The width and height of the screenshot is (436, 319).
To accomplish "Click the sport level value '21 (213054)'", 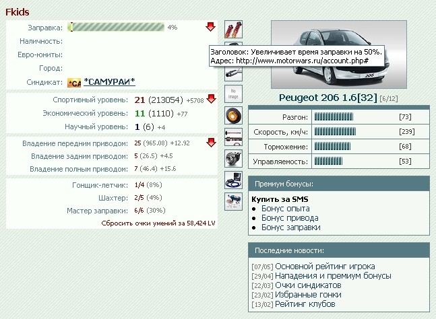I will point(159,100).
